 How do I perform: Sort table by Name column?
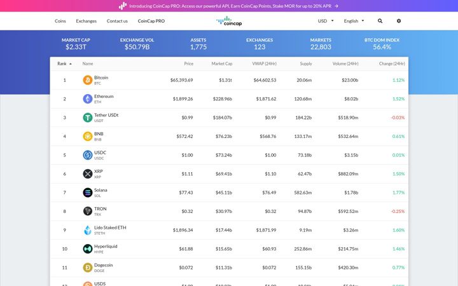click(x=88, y=64)
